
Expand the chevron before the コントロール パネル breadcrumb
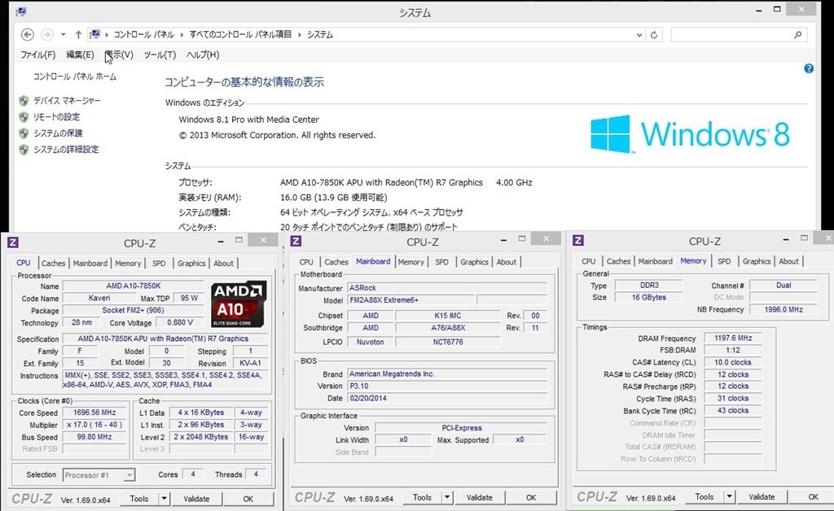(107, 34)
